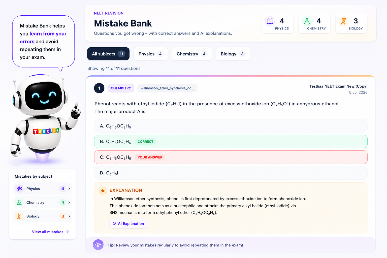This screenshot has width=387, height=258.
Task: Select option B marked CORRECT
Action: pyautogui.click(x=231, y=142)
